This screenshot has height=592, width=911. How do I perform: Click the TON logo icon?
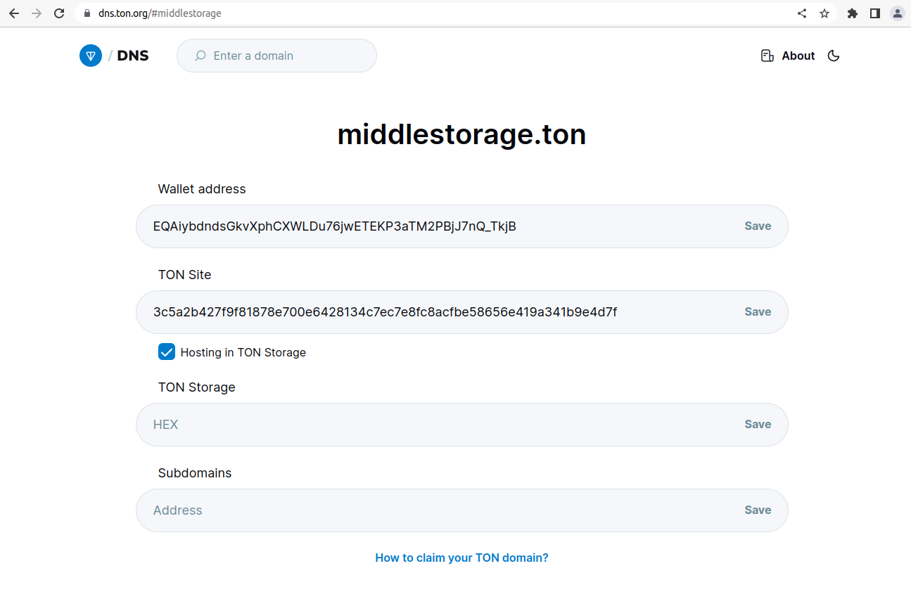91,56
